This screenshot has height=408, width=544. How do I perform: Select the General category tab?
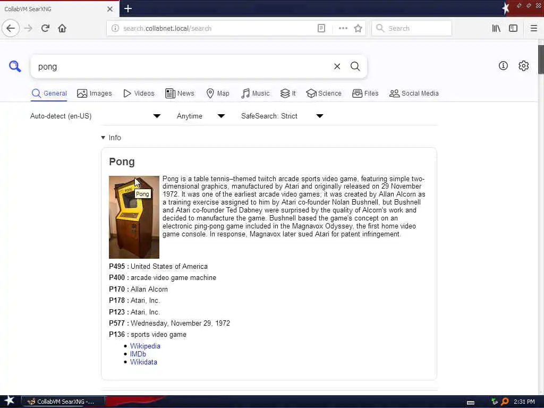coord(49,93)
